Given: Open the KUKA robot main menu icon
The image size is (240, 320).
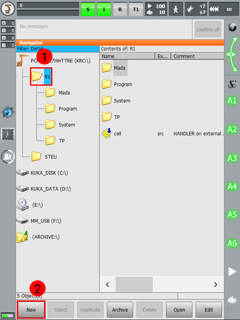Looking at the screenshot, I should click(8, 9).
